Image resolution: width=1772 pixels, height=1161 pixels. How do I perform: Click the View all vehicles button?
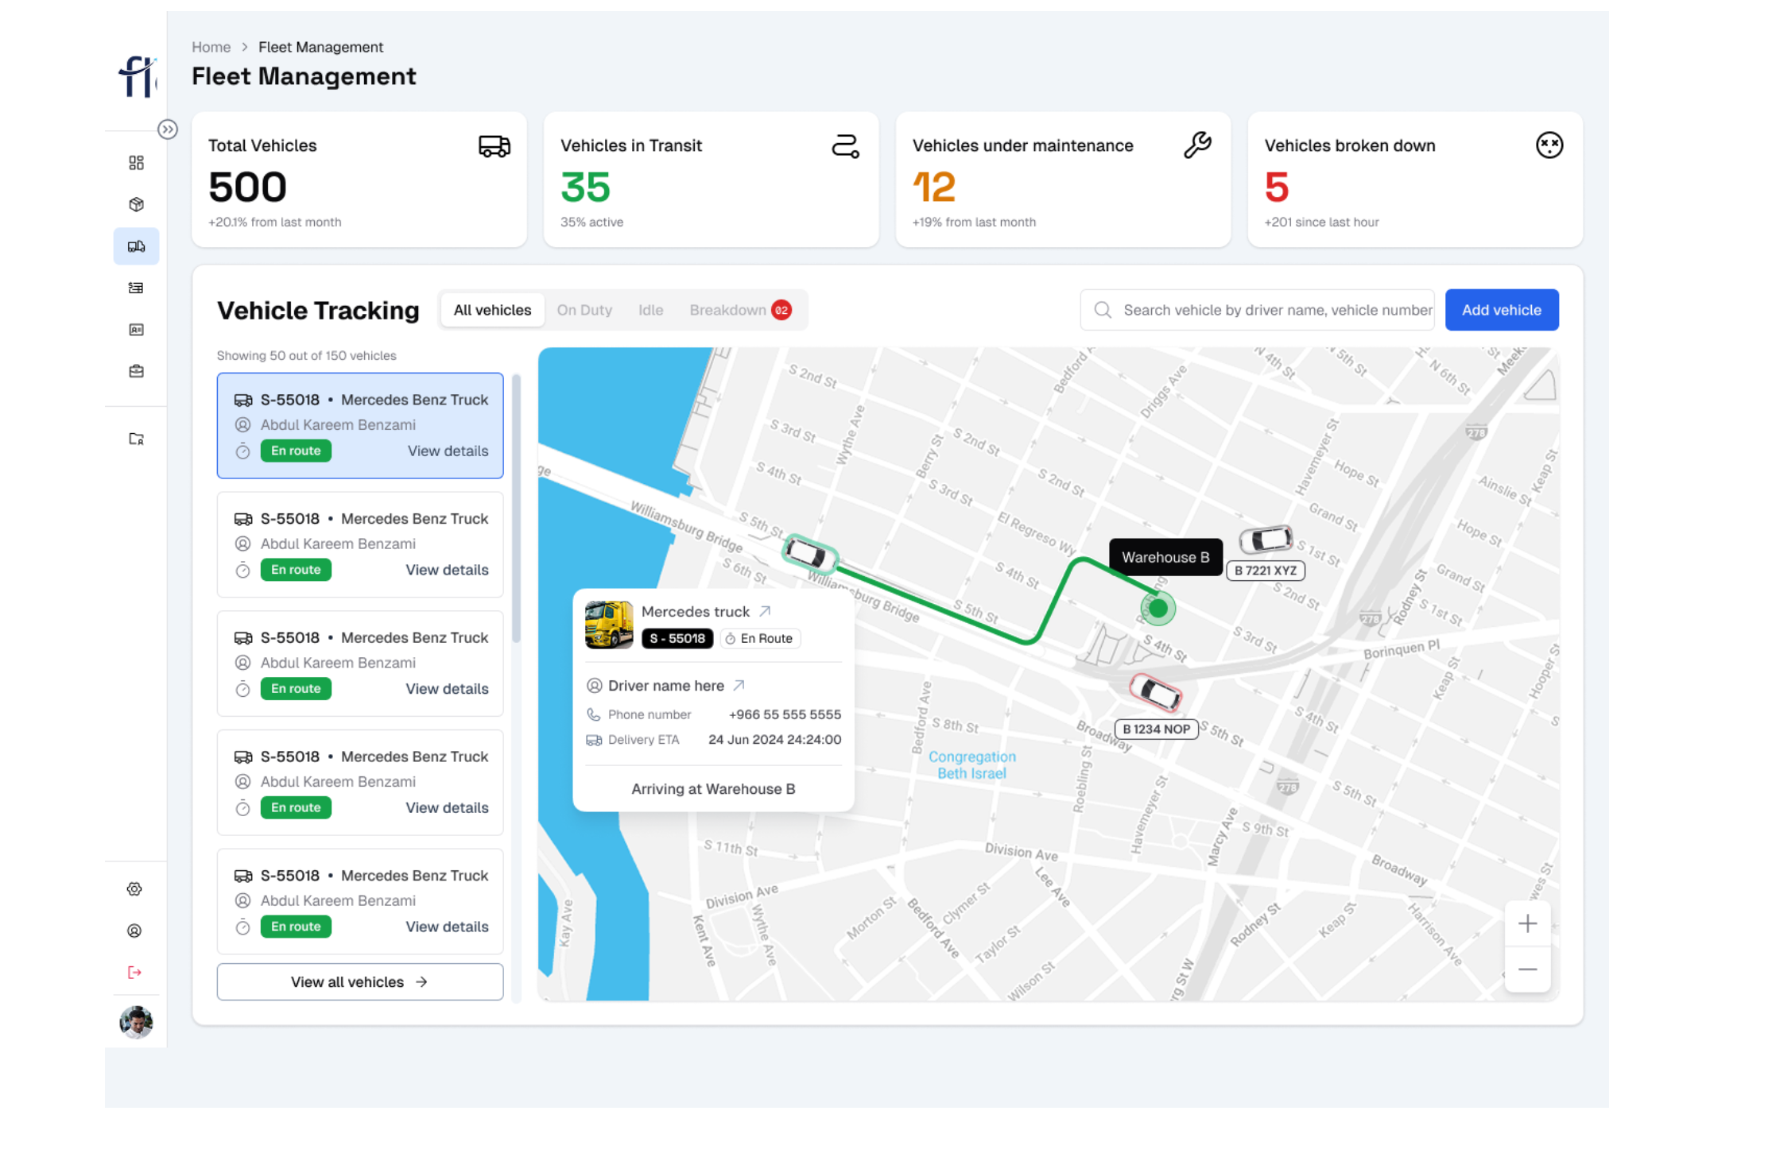click(x=360, y=982)
